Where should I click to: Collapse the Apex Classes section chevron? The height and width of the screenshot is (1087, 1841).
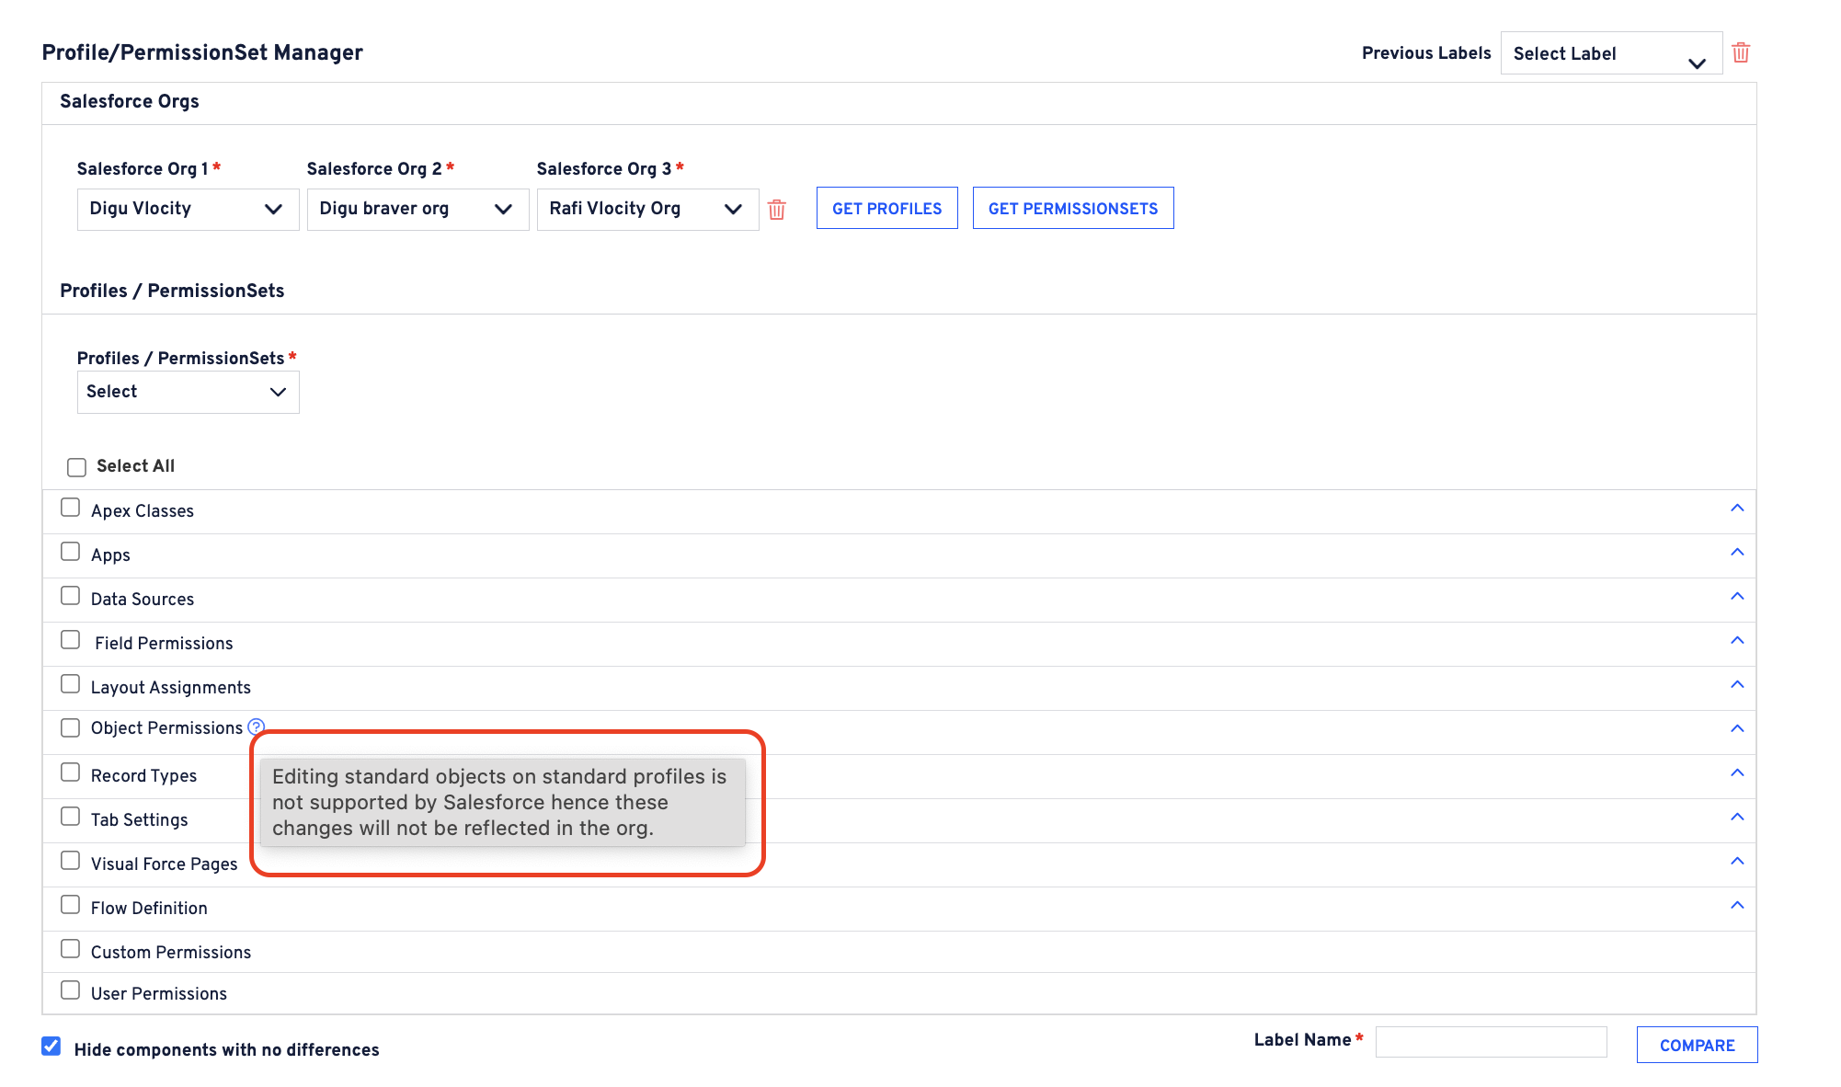point(1737,509)
